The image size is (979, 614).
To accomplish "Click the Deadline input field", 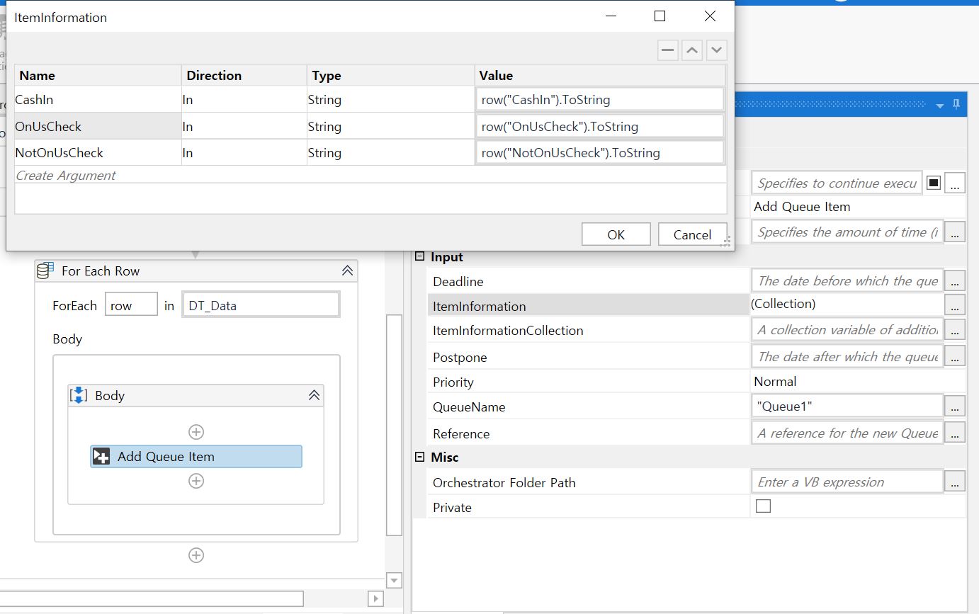I will [847, 281].
